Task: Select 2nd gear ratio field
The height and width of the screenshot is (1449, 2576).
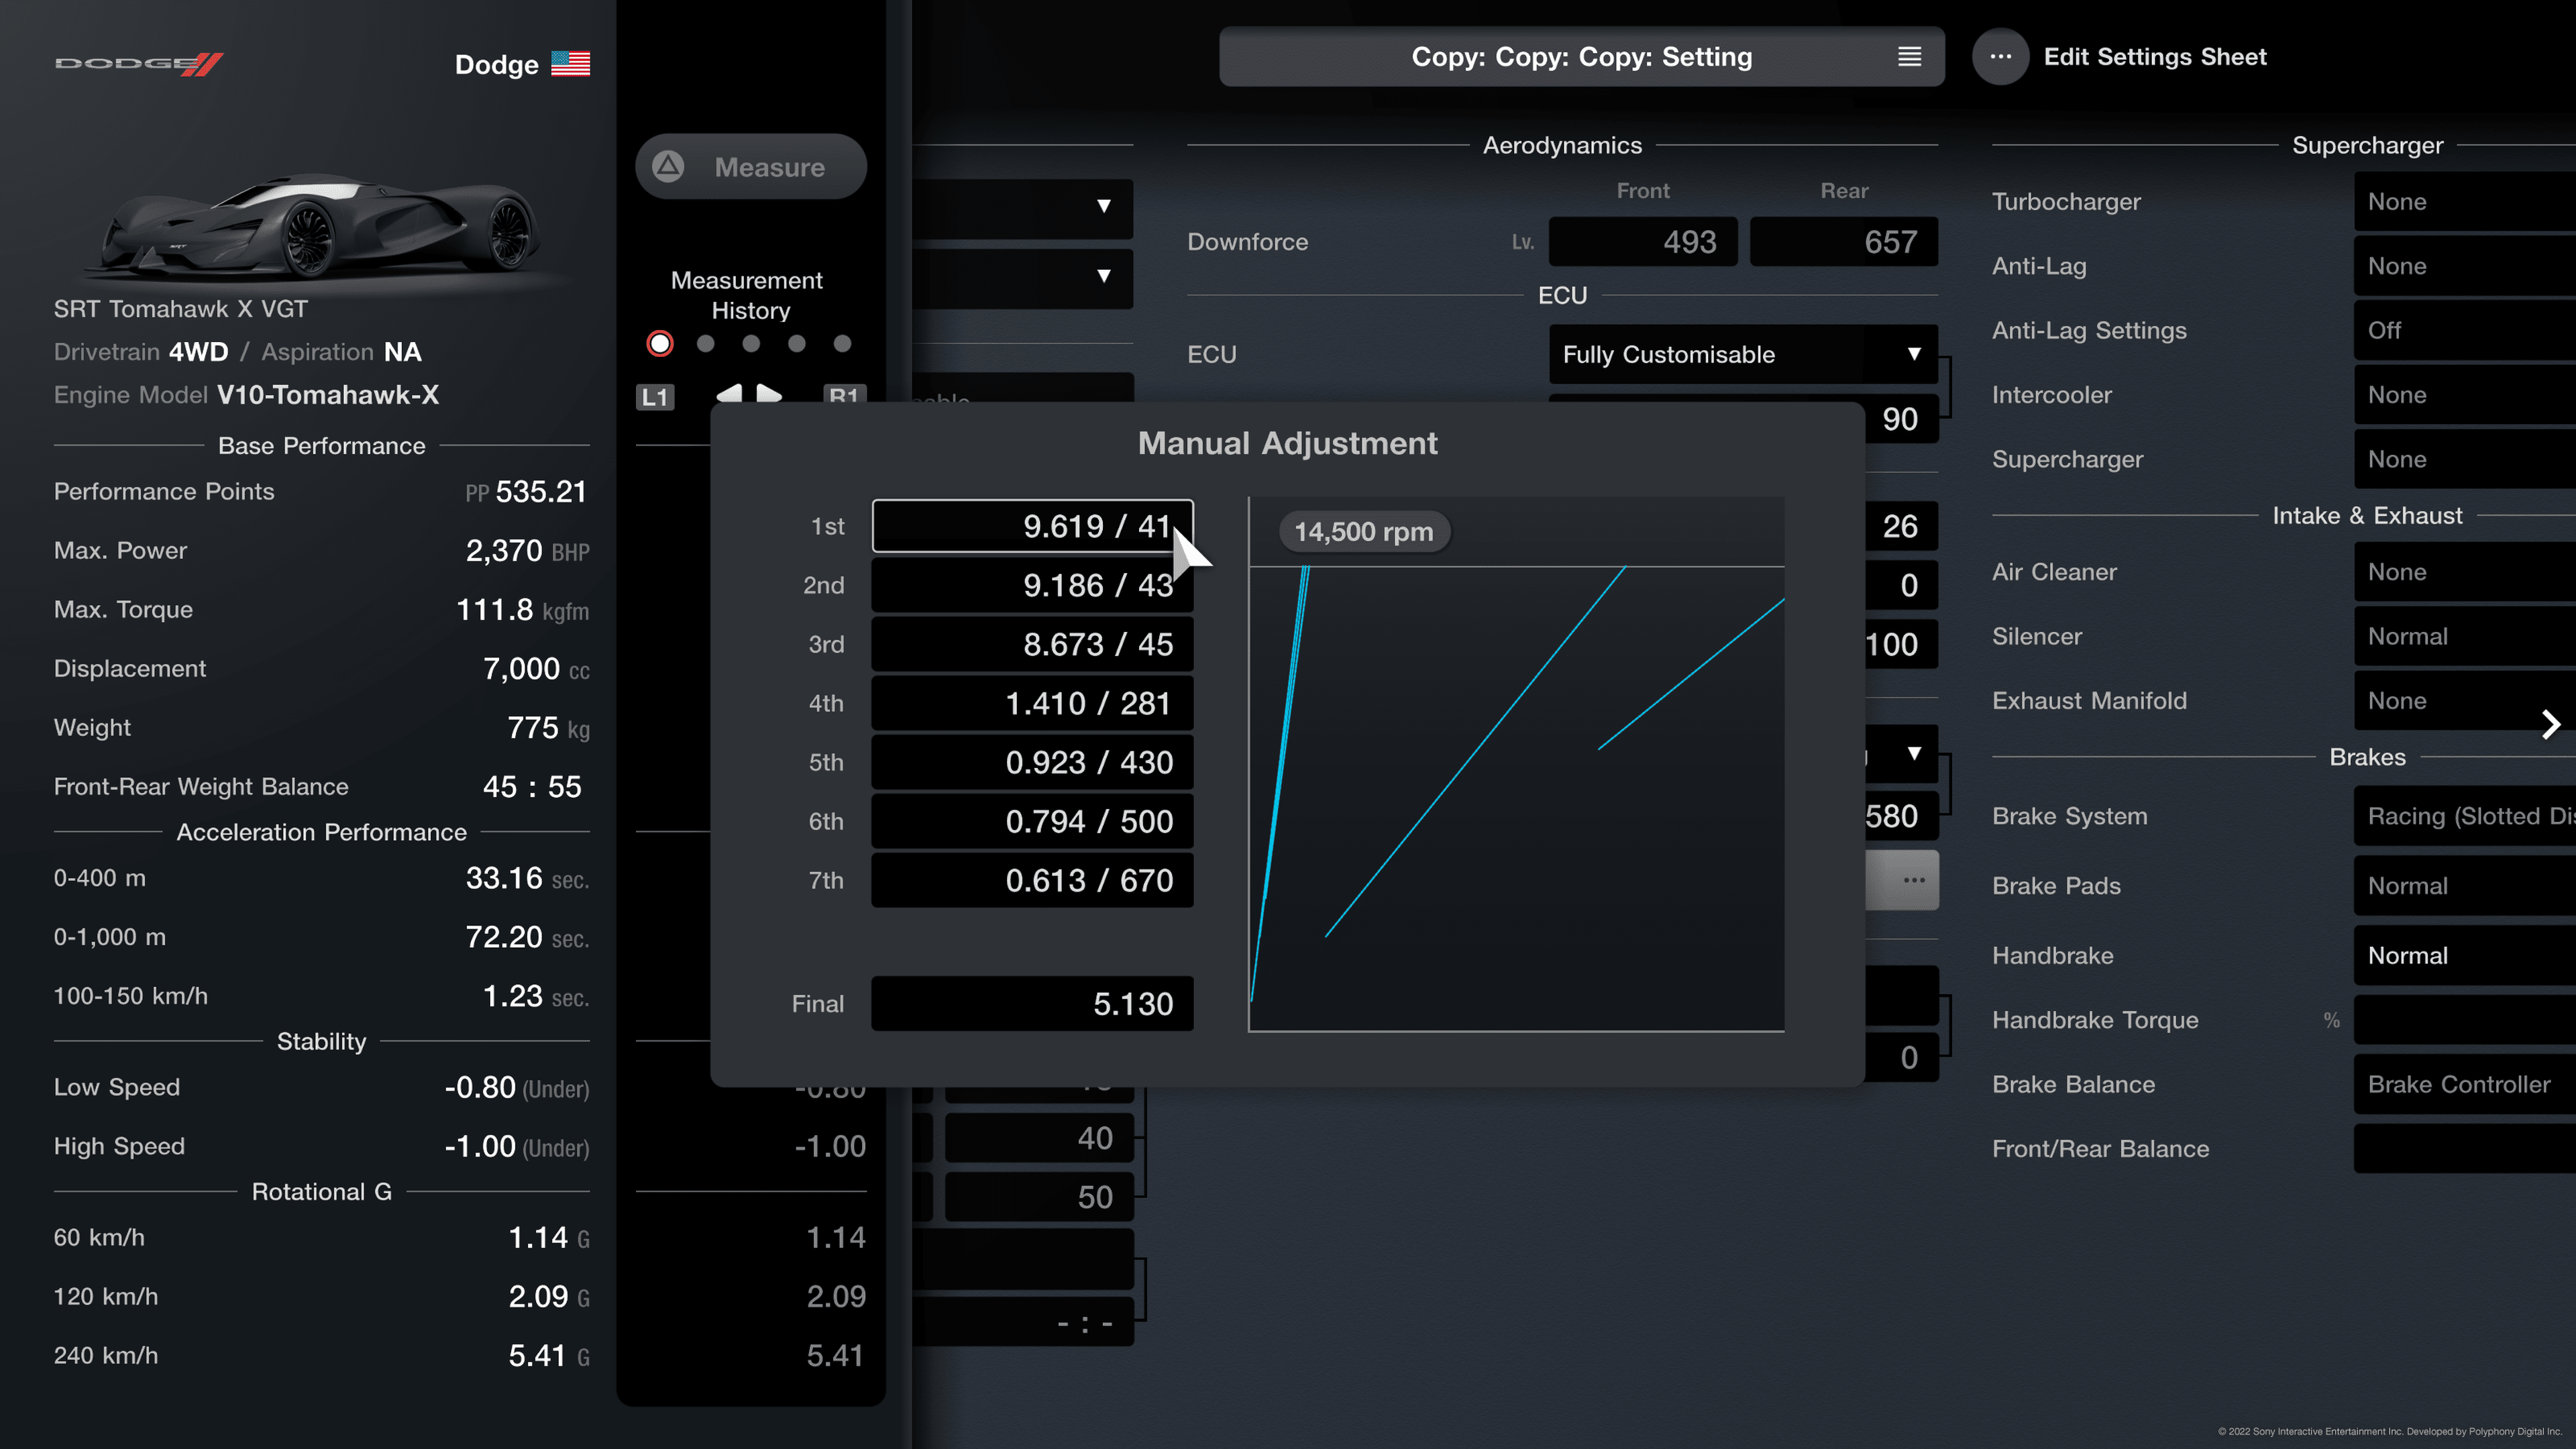Action: click(1032, 585)
